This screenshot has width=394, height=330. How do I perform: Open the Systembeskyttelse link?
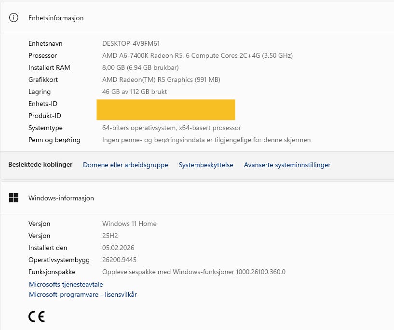tap(206, 165)
